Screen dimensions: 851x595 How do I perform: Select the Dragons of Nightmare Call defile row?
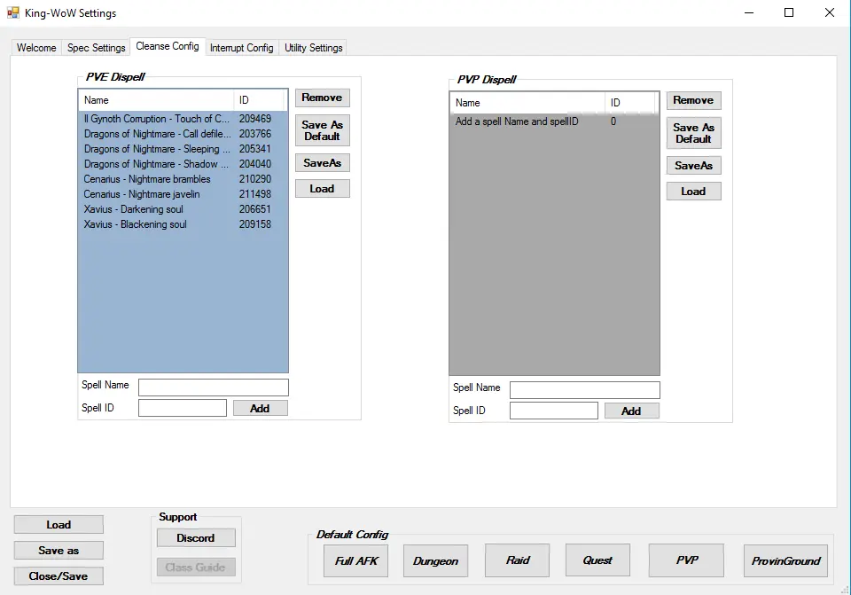(x=183, y=134)
